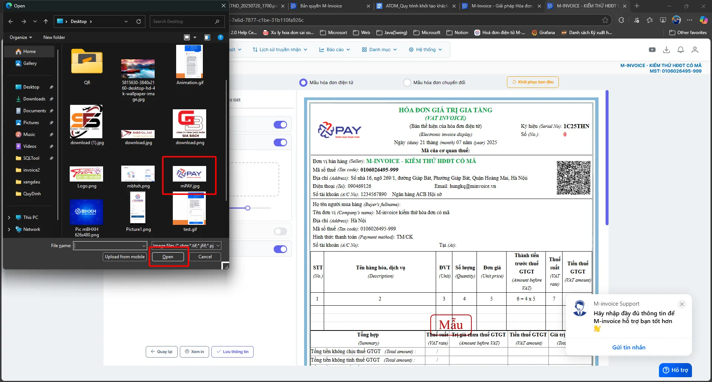Screen dimensions: 712x382
Task: Open a new browser tab
Action: 637,6
